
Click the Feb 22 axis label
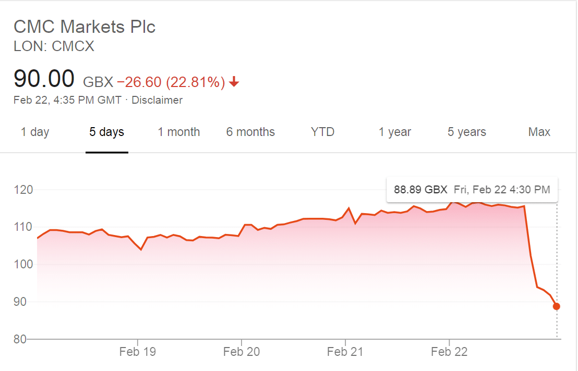(449, 352)
